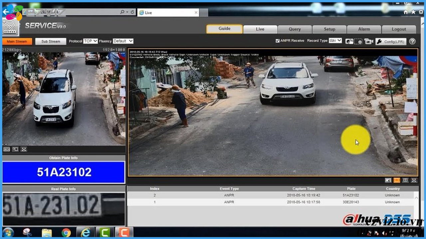This screenshot has height=239, width=426.
Task: Toggle the zoom/focus region icon on the toolbar
Action: click(x=358, y=41)
